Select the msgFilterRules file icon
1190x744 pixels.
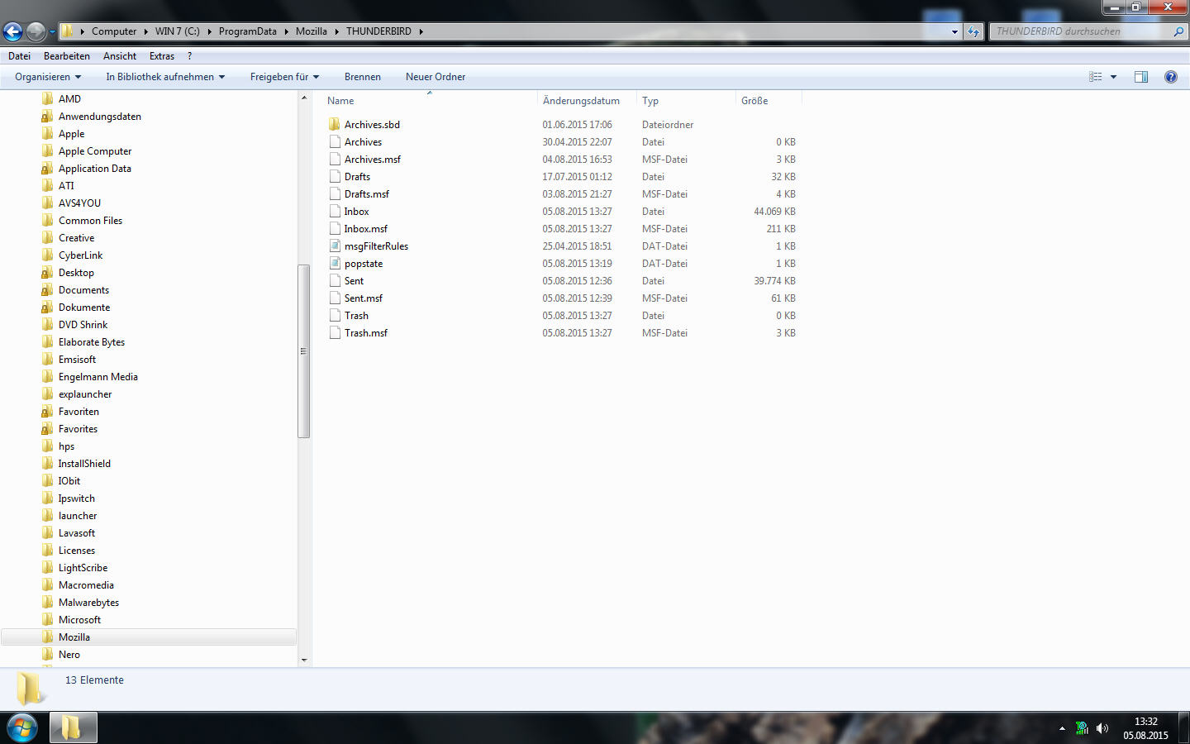[335, 246]
